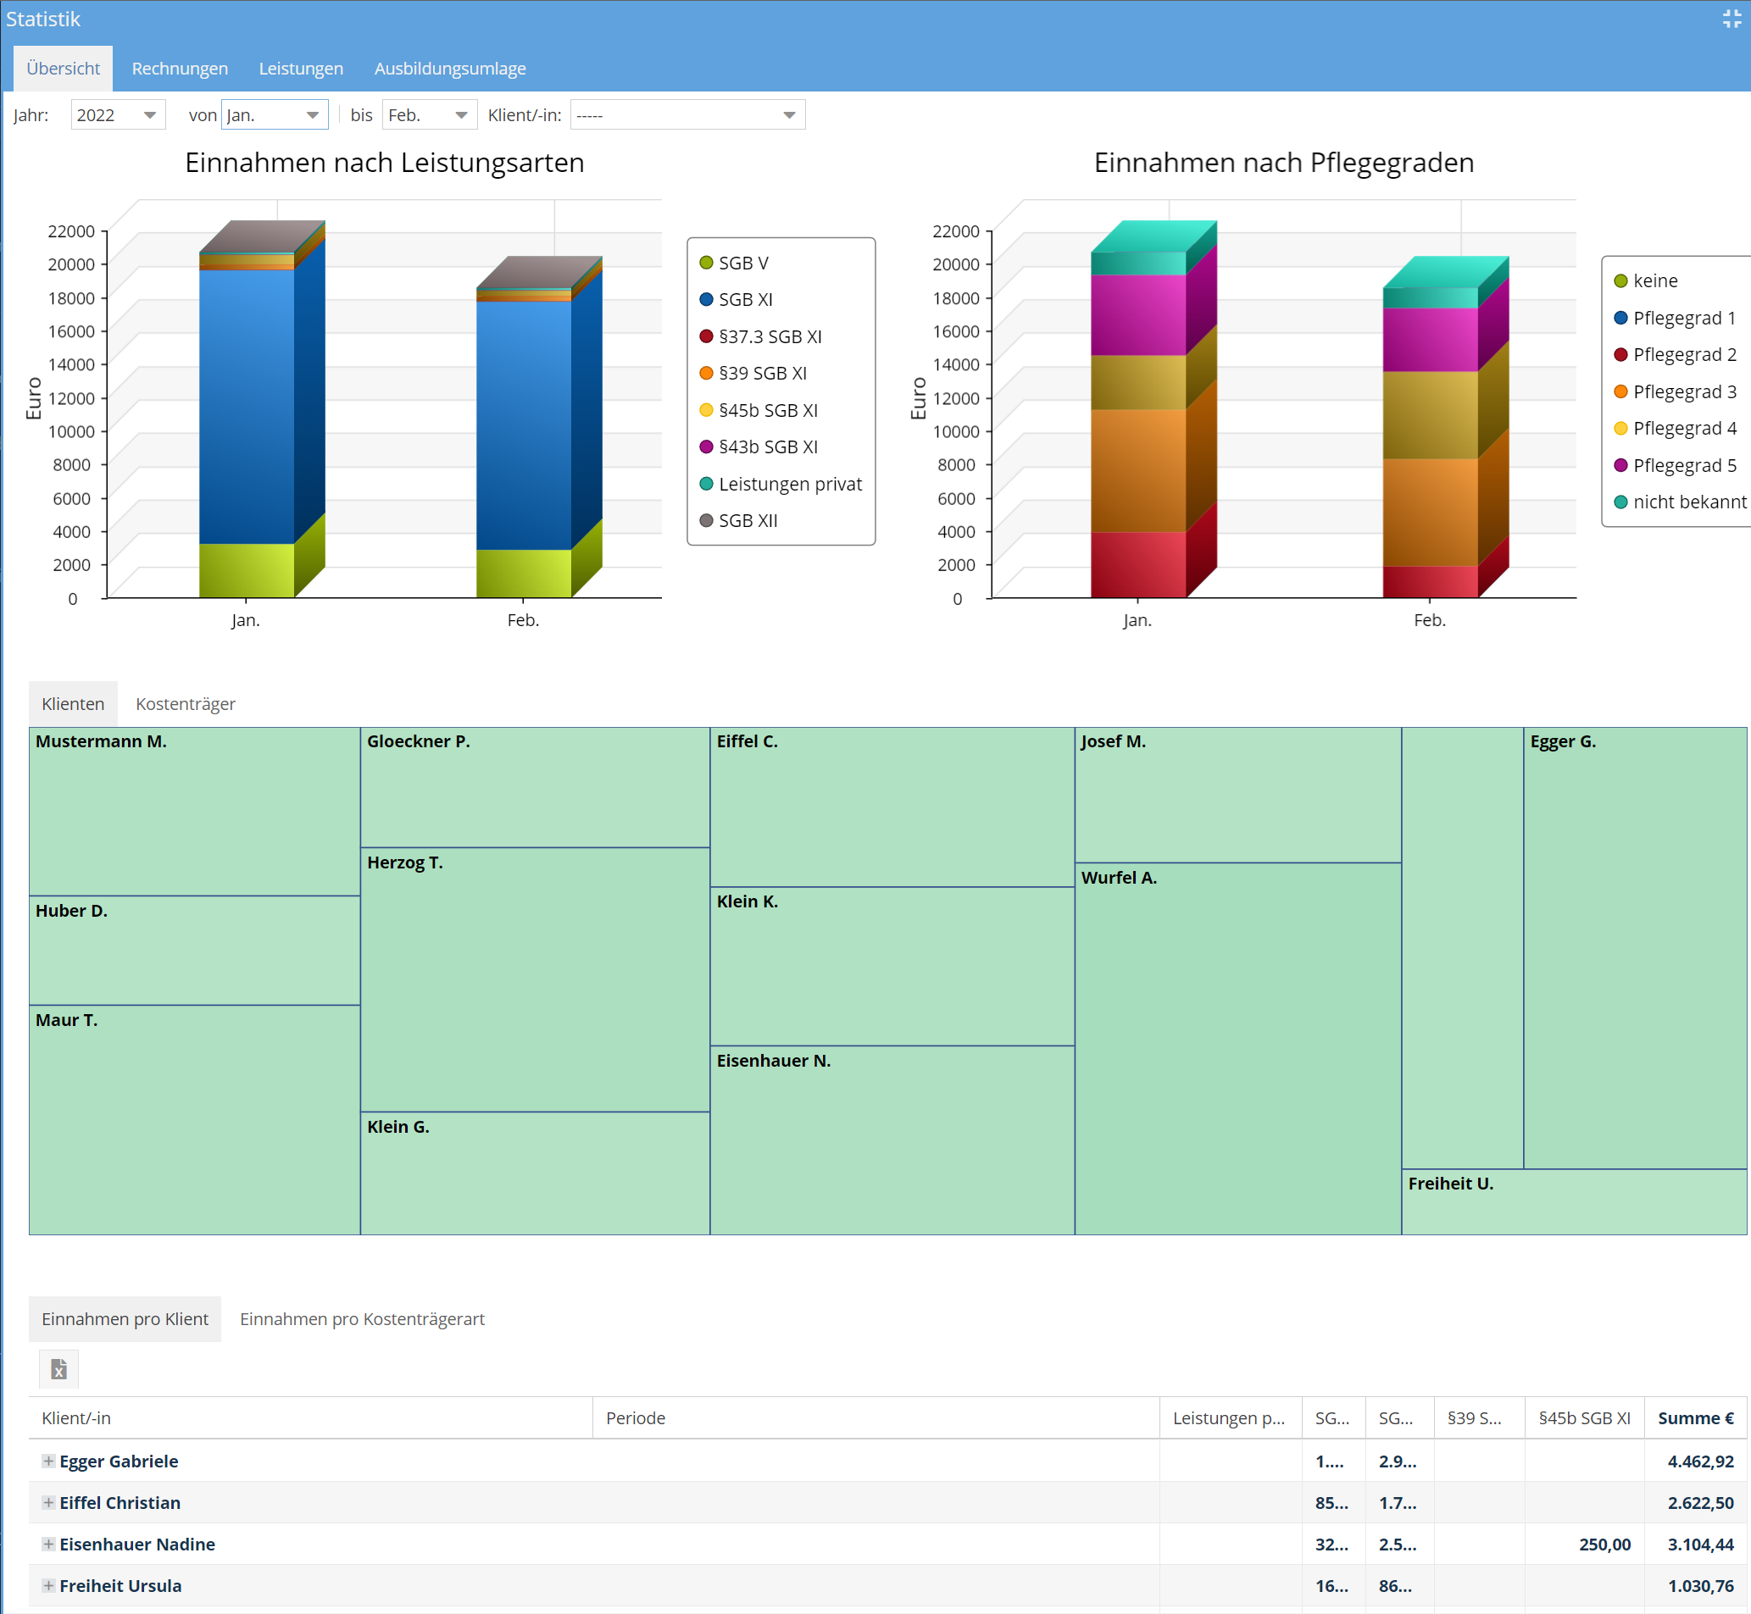This screenshot has width=1751, height=1614.
Task: Click the collapse window icon top right
Action: (x=1731, y=19)
